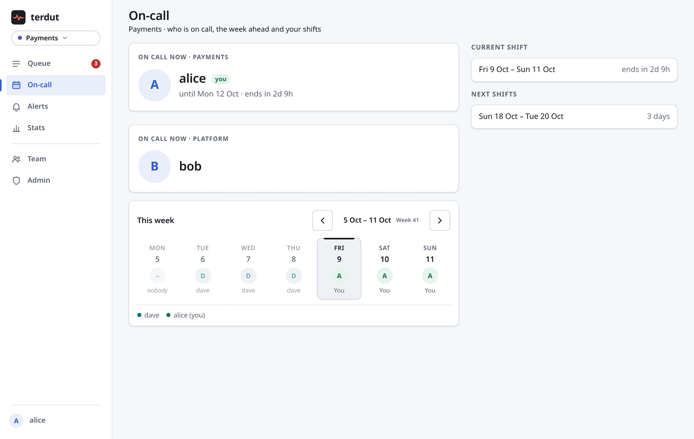Click the 'On call now · Platform' heading
Screen dimensions: 694x439
[x=183, y=139]
